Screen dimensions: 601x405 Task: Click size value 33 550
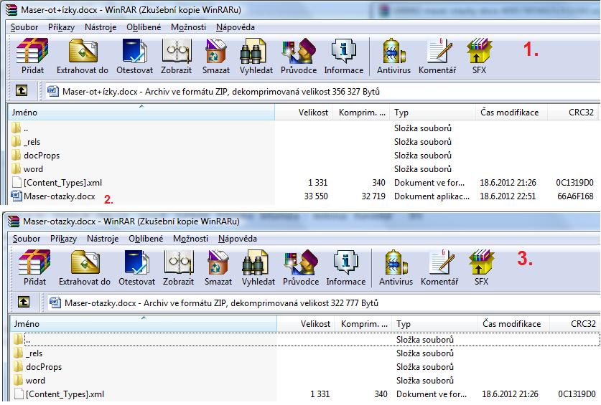[x=316, y=196]
